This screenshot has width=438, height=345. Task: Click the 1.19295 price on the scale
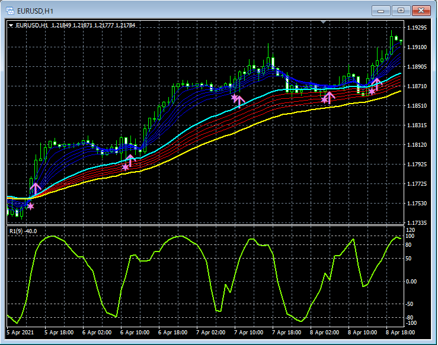pos(417,28)
